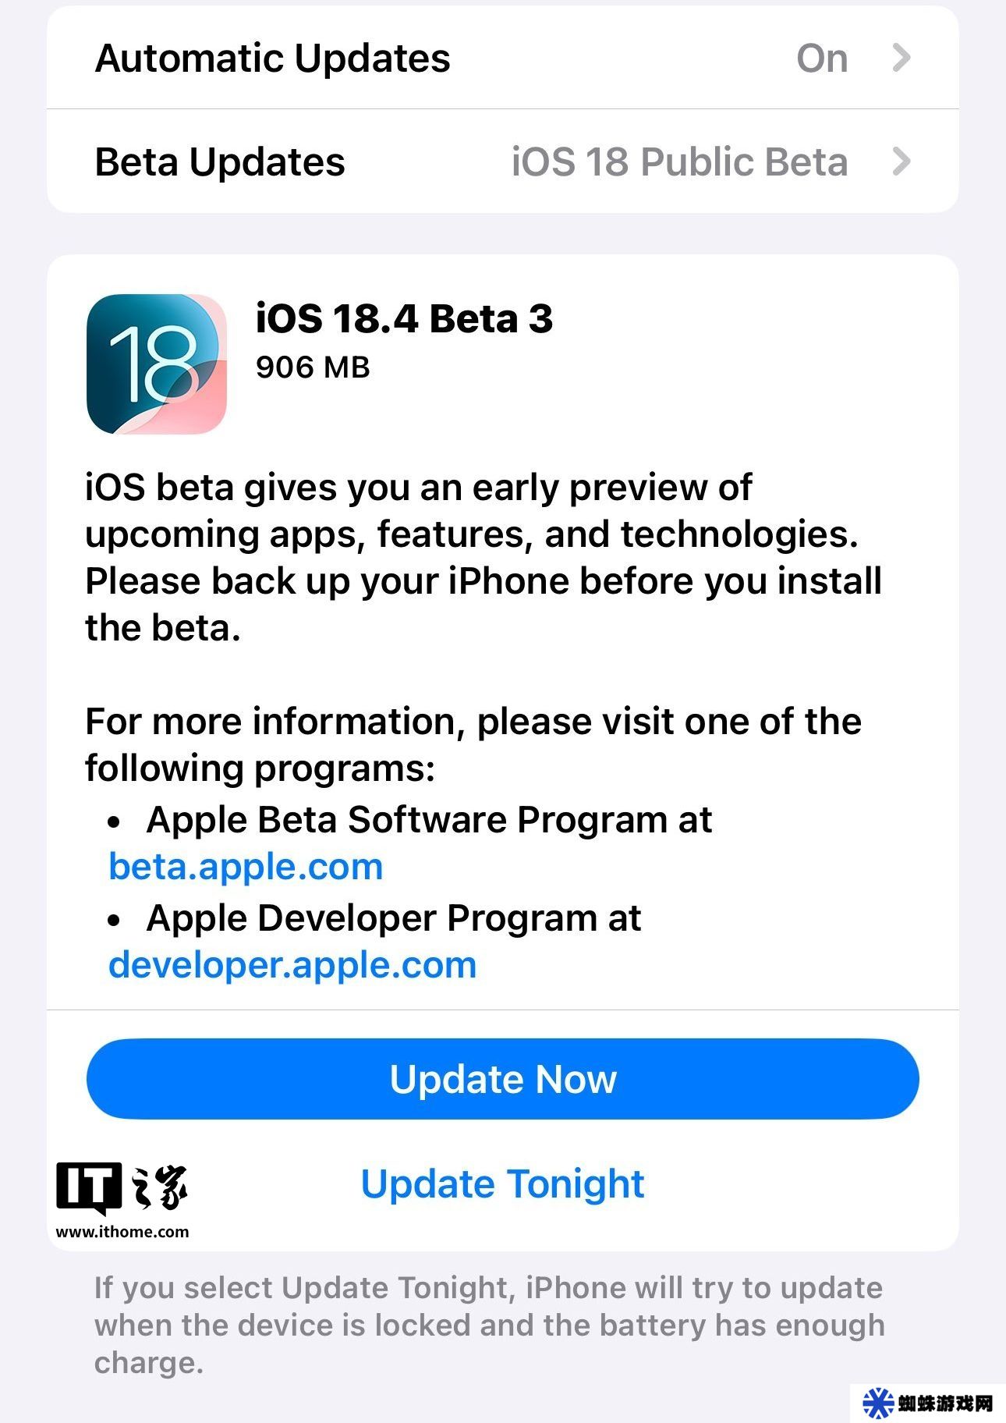Click the Update Tonight footer explanation text
This screenshot has width=1006, height=1423.
(x=490, y=1325)
